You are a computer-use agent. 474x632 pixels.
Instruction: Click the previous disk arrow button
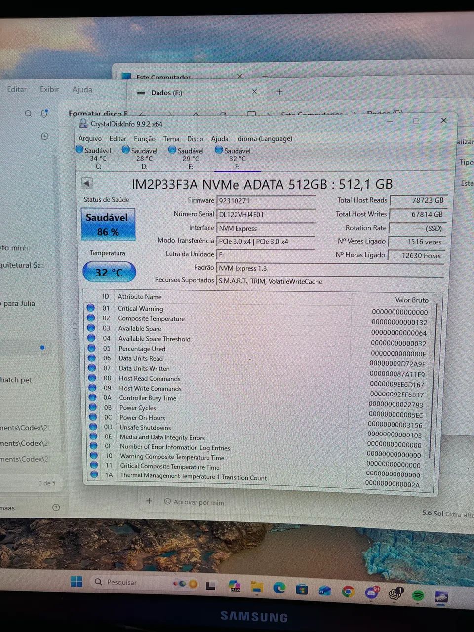click(87, 183)
